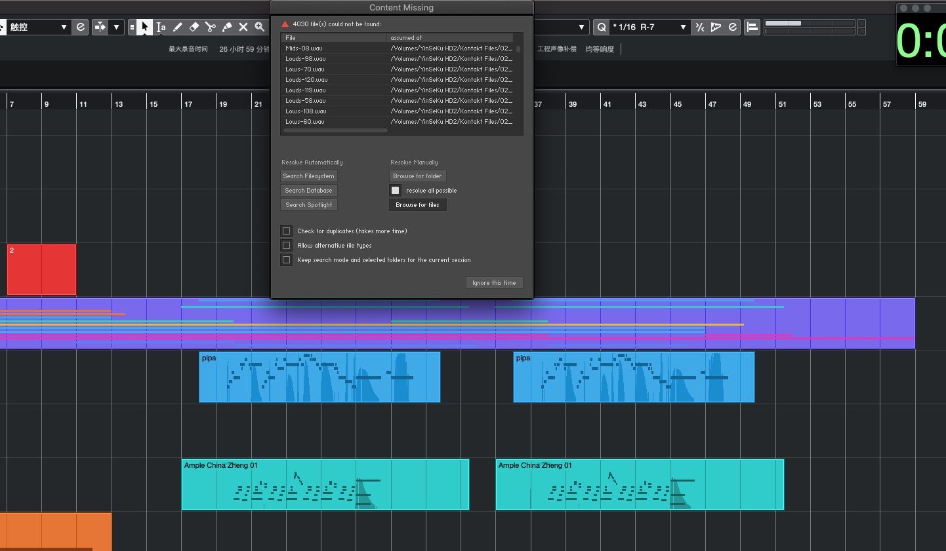
Task: Select the orange part at bottom left
Action: pyautogui.click(x=56, y=531)
